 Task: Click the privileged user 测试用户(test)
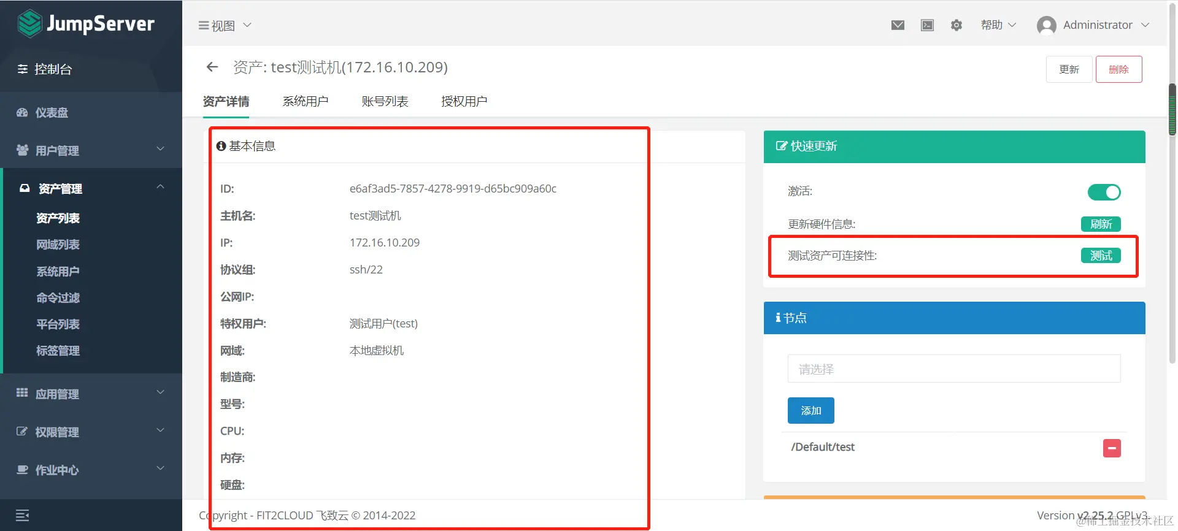pos(383,324)
